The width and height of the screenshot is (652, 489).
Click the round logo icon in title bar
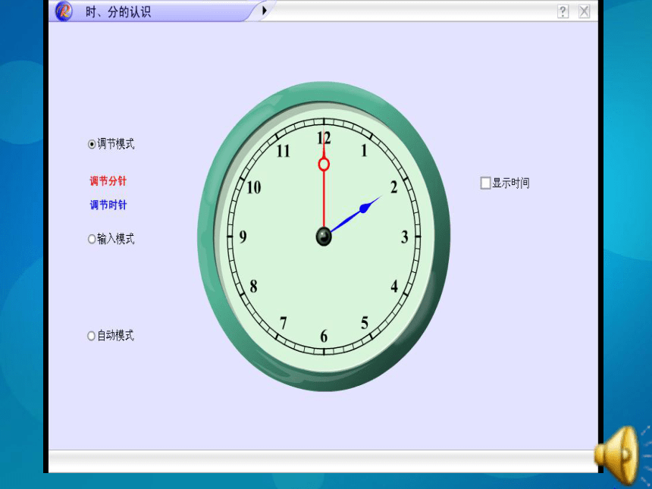64,11
